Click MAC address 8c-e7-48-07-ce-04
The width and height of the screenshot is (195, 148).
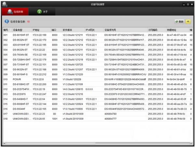point(176,35)
